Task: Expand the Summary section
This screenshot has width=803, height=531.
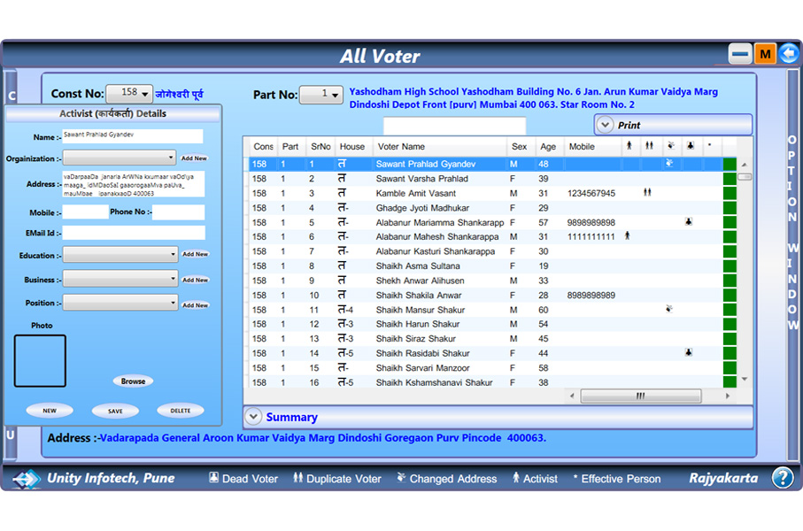Action: (254, 417)
